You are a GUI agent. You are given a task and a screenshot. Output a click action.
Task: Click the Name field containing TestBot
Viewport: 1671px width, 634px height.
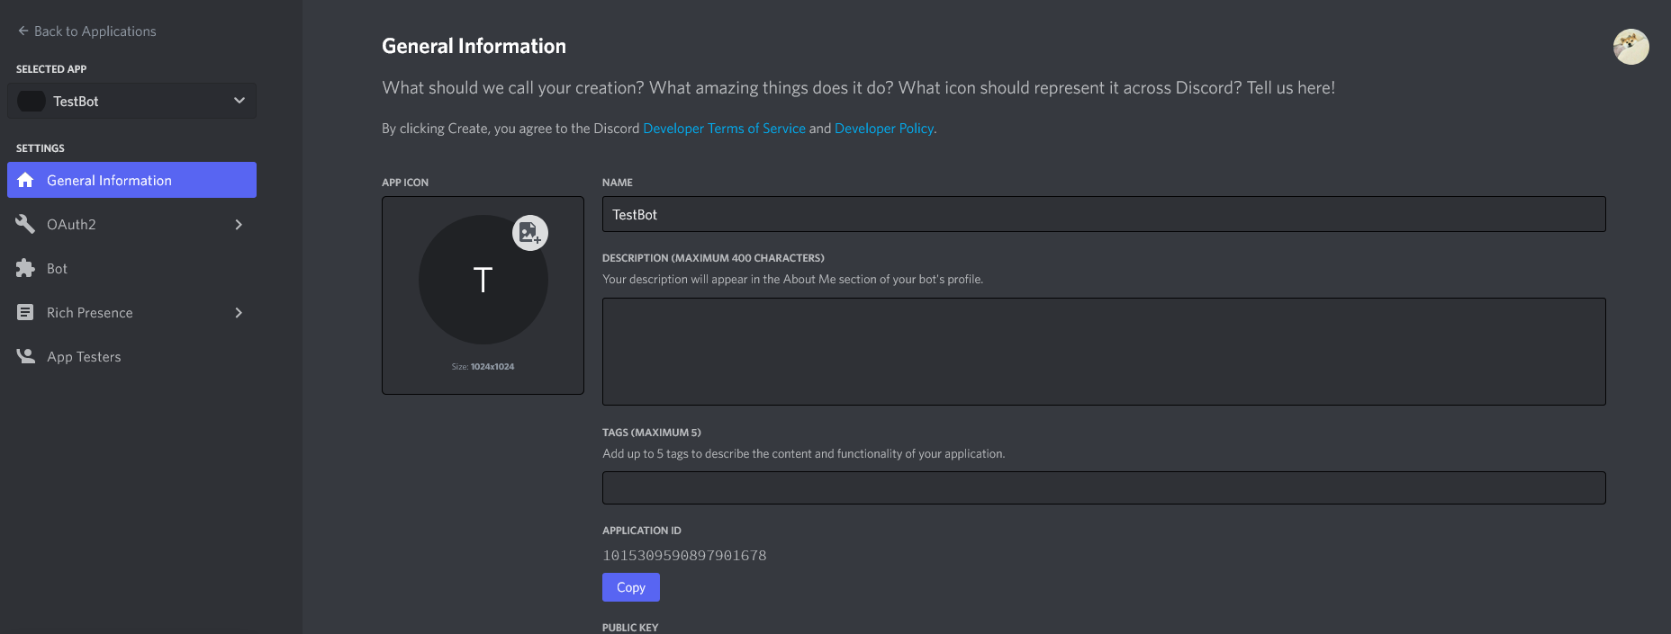coord(1104,214)
